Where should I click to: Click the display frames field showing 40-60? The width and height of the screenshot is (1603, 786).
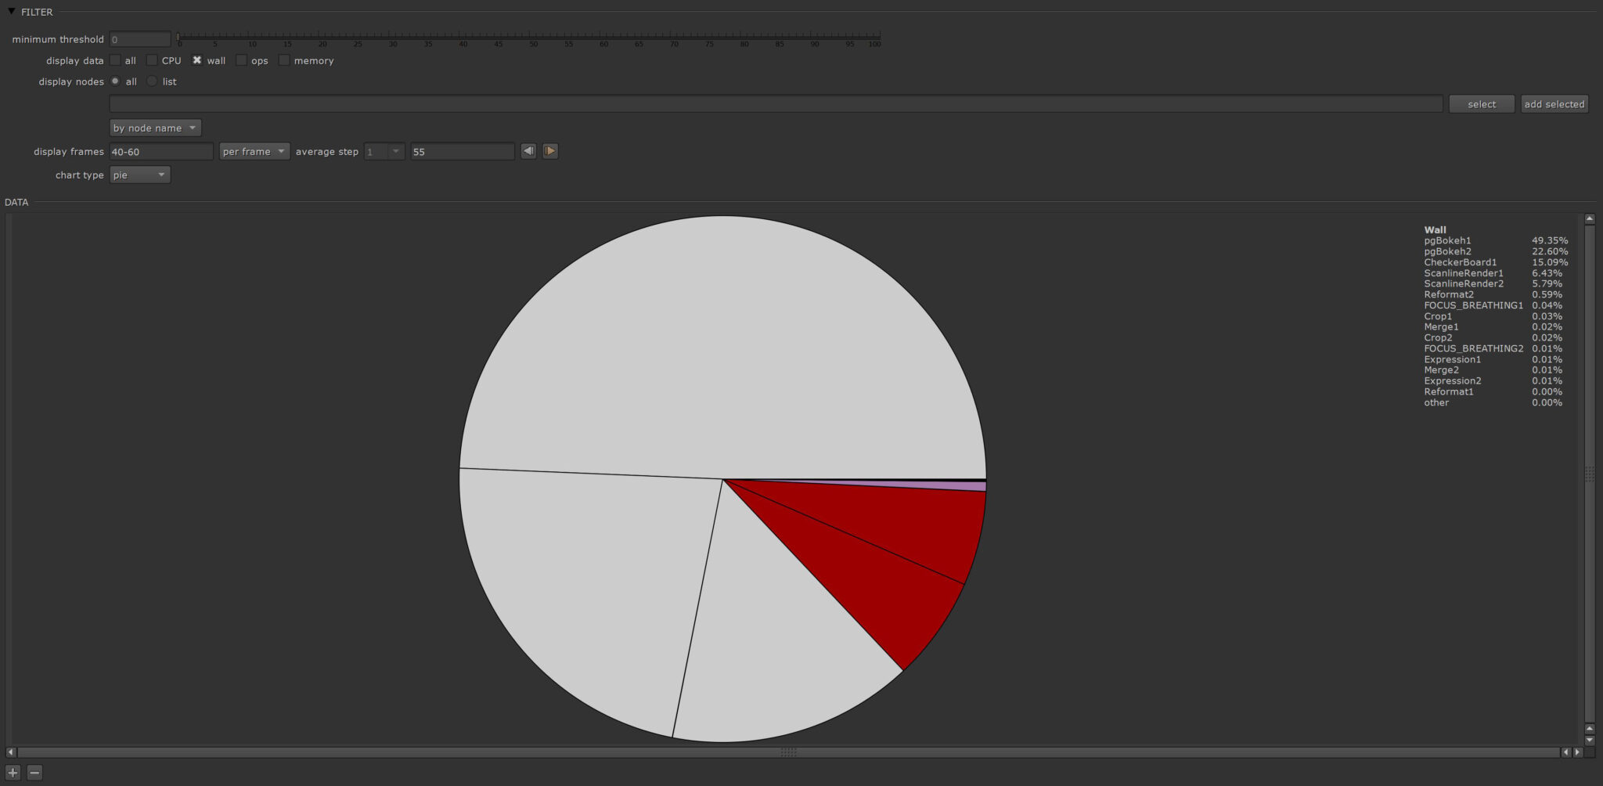160,151
